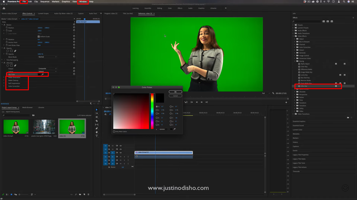Select free draw bezier pen under Opacity
This screenshot has width=357, height=200.
pyautogui.click(x=15, y=51)
